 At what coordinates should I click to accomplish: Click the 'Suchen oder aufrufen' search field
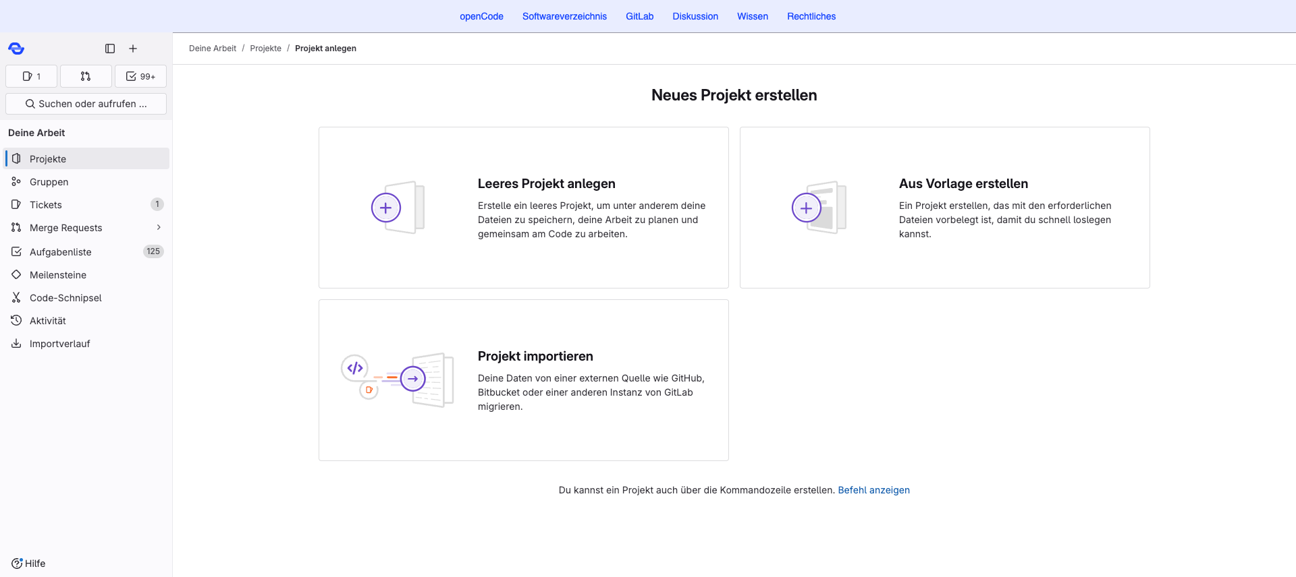(x=86, y=104)
